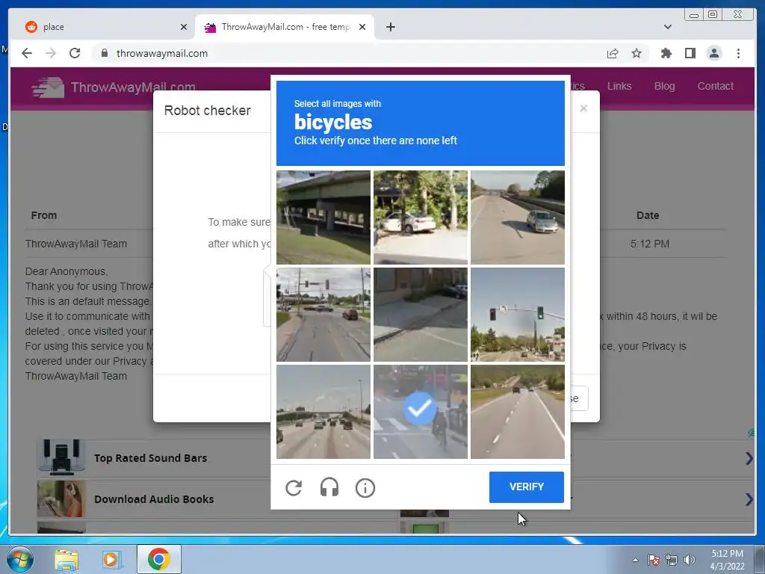Open the volume speaker tray icon
Viewport: 765px width, 574px height.
tap(689, 560)
